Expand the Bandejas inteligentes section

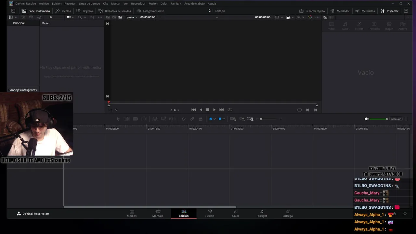tap(22, 90)
